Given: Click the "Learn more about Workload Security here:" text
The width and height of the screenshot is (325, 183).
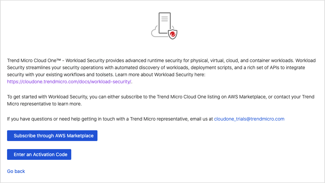Looking at the screenshot, I should point(160,75).
